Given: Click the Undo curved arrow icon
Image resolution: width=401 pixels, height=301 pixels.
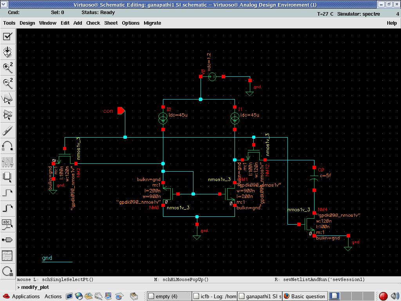Looking at the screenshot, I should [x=7, y=146].
